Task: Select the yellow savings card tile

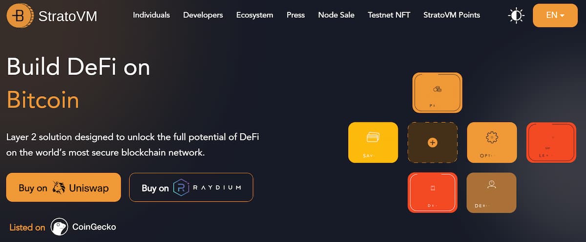Action: [373, 142]
